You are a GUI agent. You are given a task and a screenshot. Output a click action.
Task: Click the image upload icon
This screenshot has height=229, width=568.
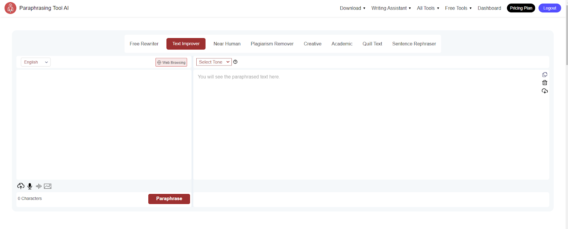[x=48, y=186]
